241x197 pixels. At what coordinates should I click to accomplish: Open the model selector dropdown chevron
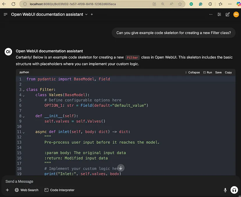pyautogui.click(x=86, y=15)
